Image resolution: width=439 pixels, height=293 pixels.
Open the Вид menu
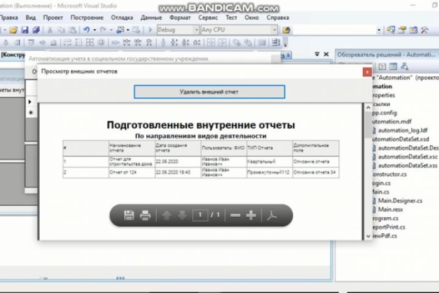[30, 17]
